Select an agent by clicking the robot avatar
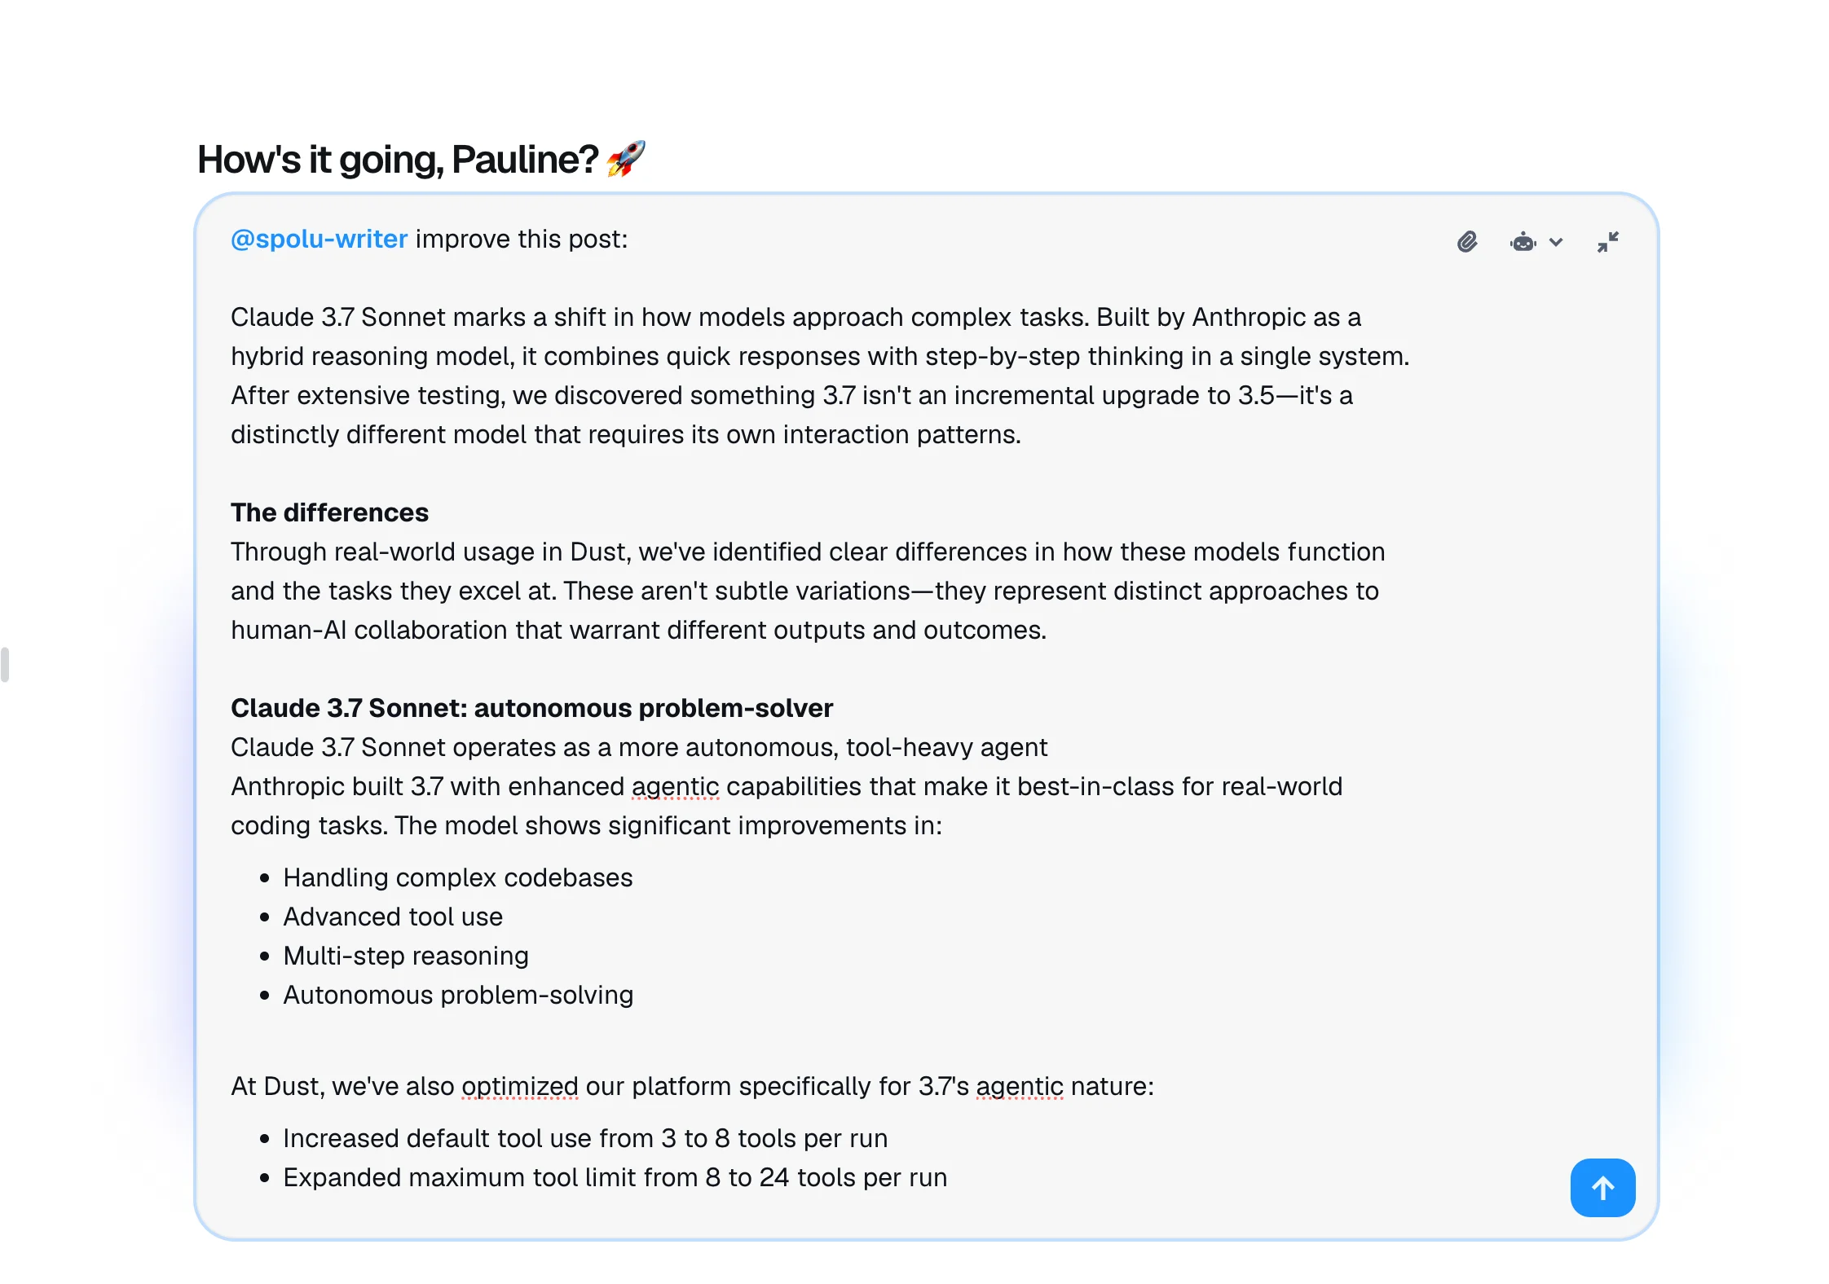This screenshot has height=1284, width=1829. click(1523, 242)
